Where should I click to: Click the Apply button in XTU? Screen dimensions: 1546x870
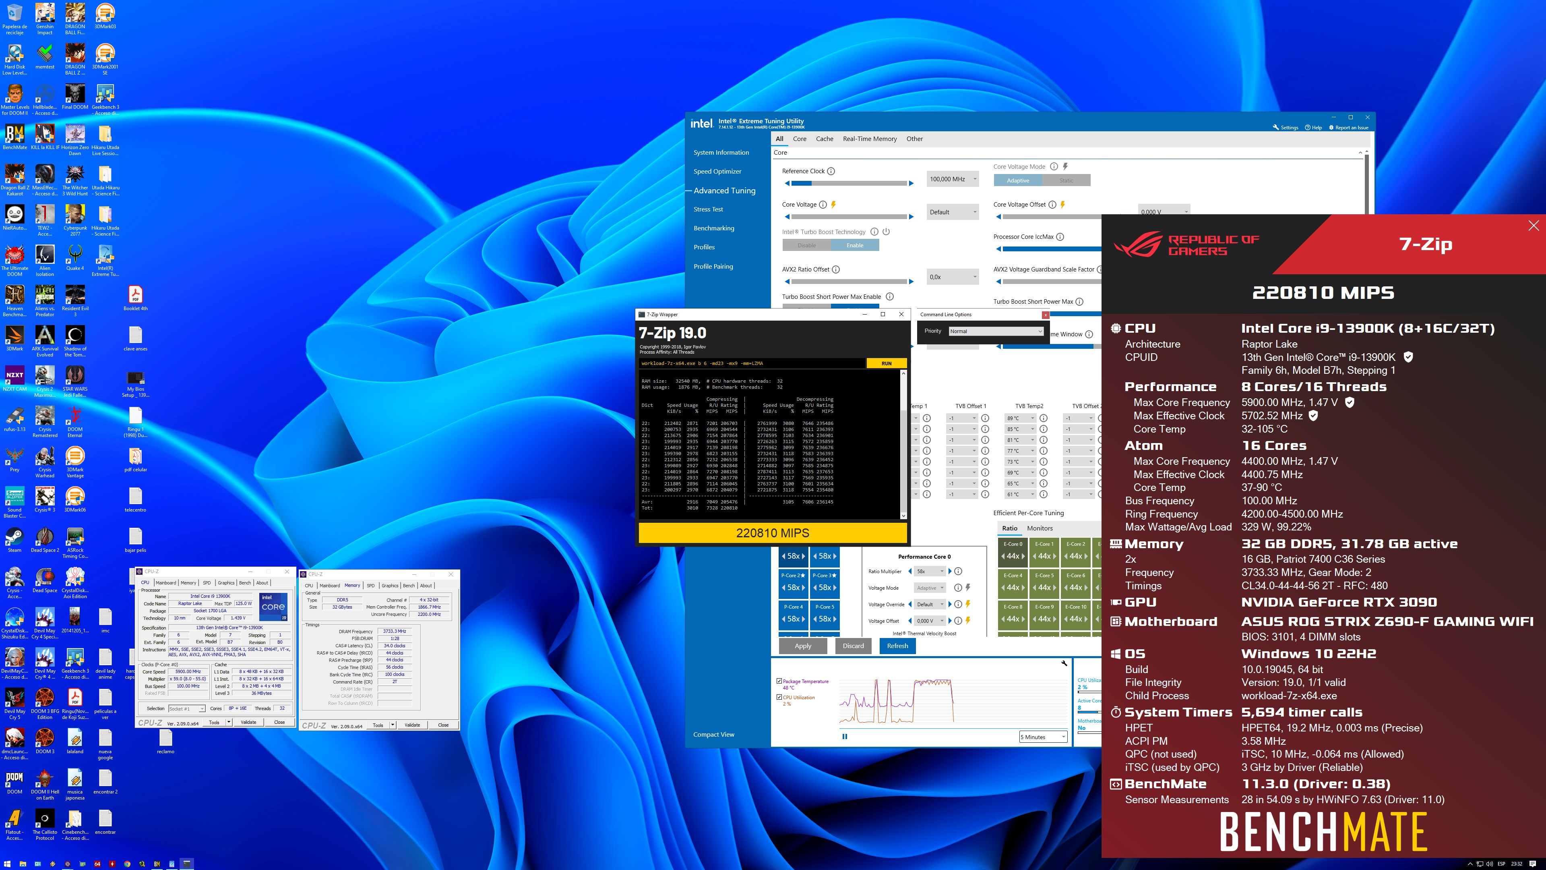(x=802, y=646)
